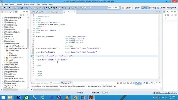Viewport: 178px width, 100px height.
Task: Collapse All in Project Explorer
Action: [x=21, y=15]
